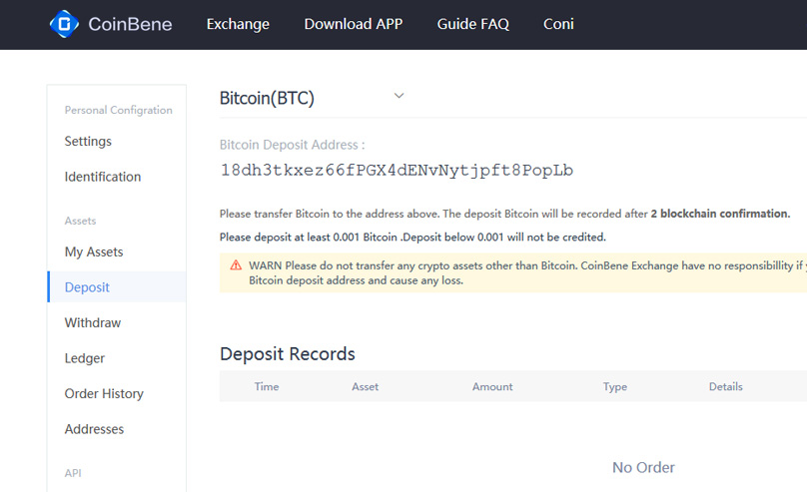
Task: Select the Deposit sidebar item
Action: (x=117, y=286)
